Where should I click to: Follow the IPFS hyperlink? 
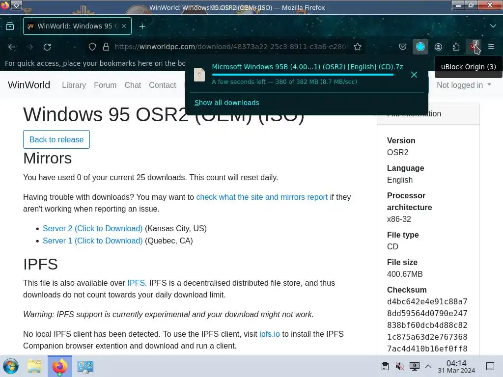coord(136,283)
